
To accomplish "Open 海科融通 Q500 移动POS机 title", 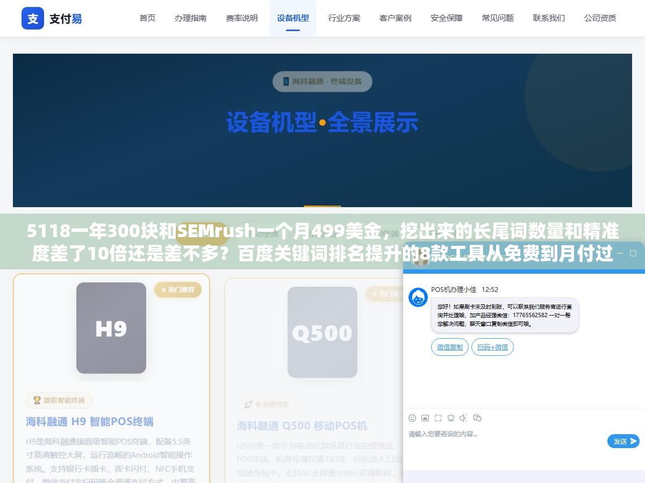I will (302, 426).
